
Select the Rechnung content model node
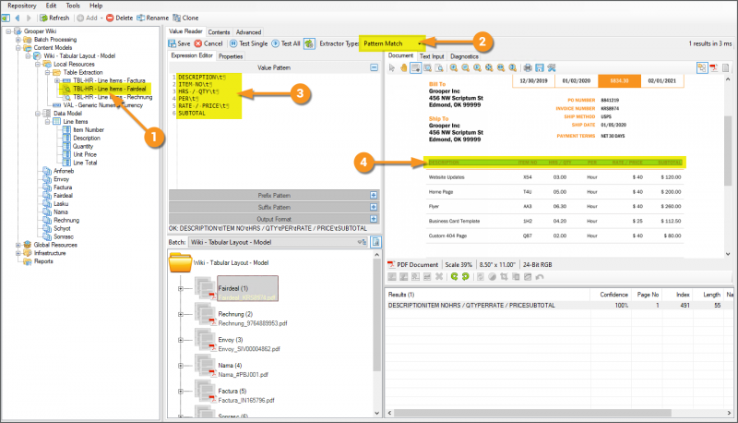pyautogui.click(x=66, y=220)
